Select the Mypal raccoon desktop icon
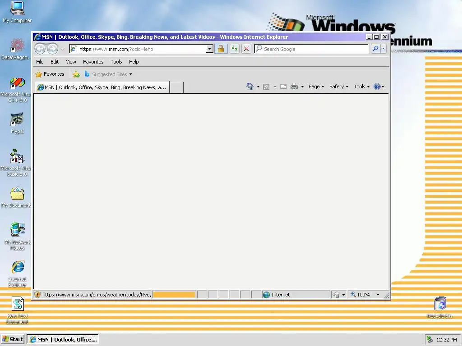The height and width of the screenshot is (346, 462). (x=17, y=123)
